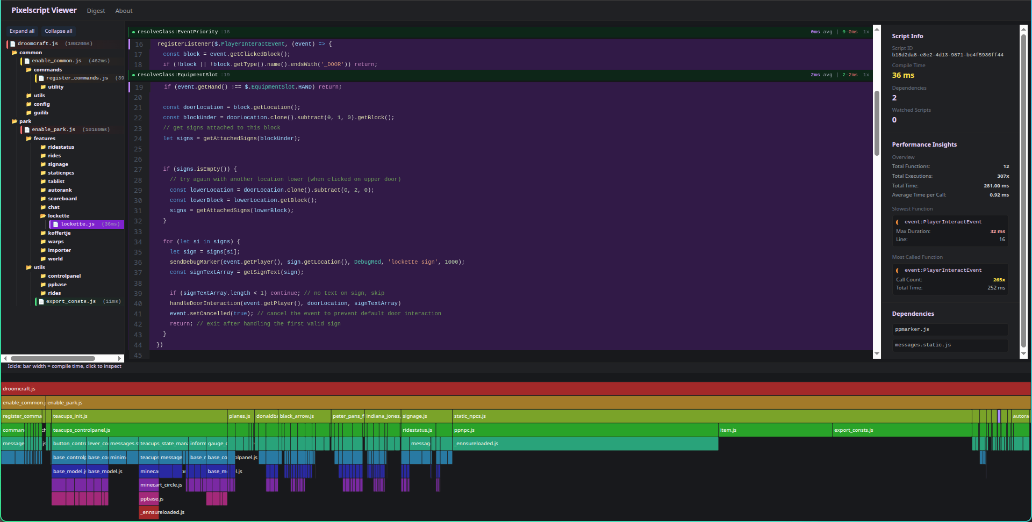Click the folder icon beside "controlpanel"

click(x=44, y=275)
